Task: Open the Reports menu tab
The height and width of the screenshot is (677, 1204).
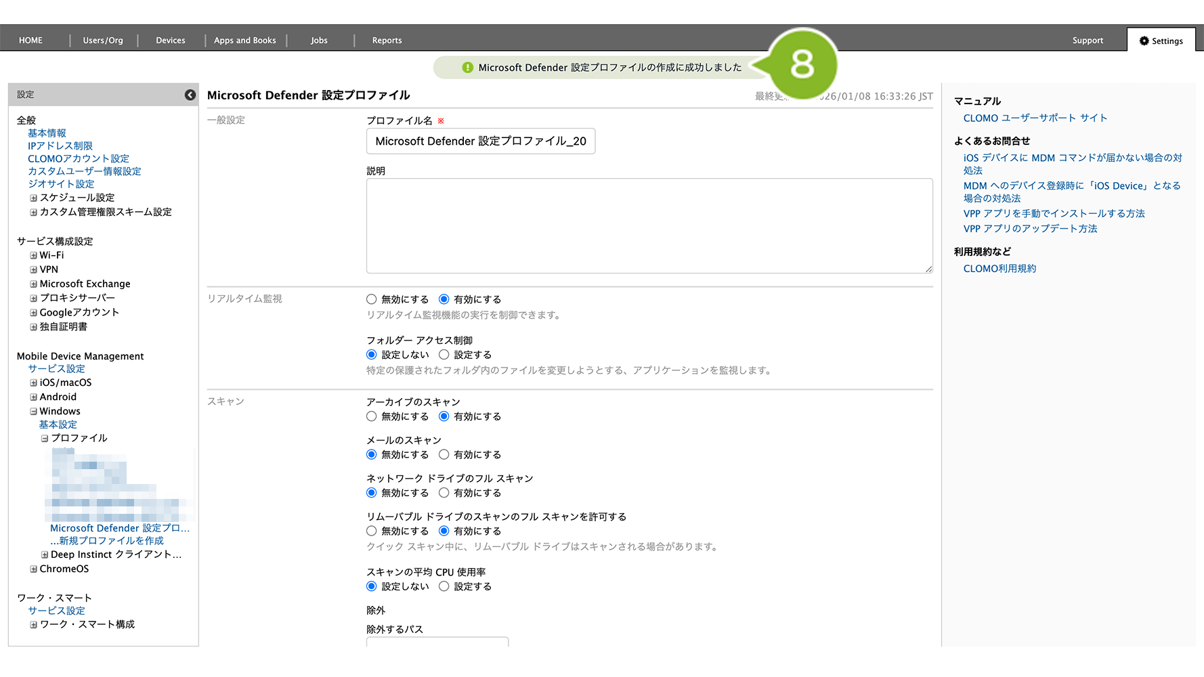Action: [x=387, y=41]
